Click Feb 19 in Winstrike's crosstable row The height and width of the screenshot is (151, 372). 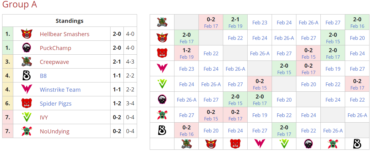click(333, 69)
